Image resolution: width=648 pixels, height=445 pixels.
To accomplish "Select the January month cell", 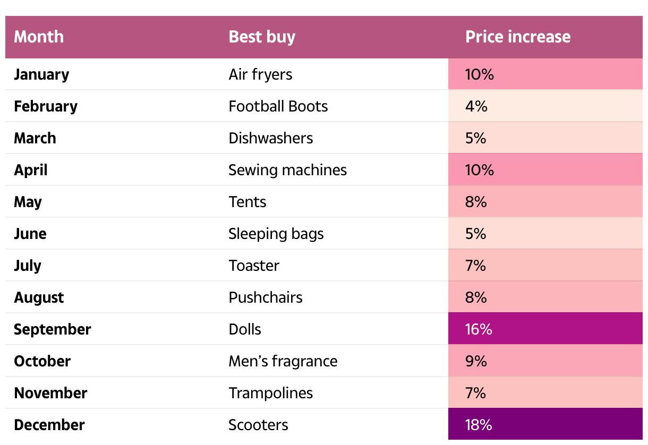I will point(41,74).
